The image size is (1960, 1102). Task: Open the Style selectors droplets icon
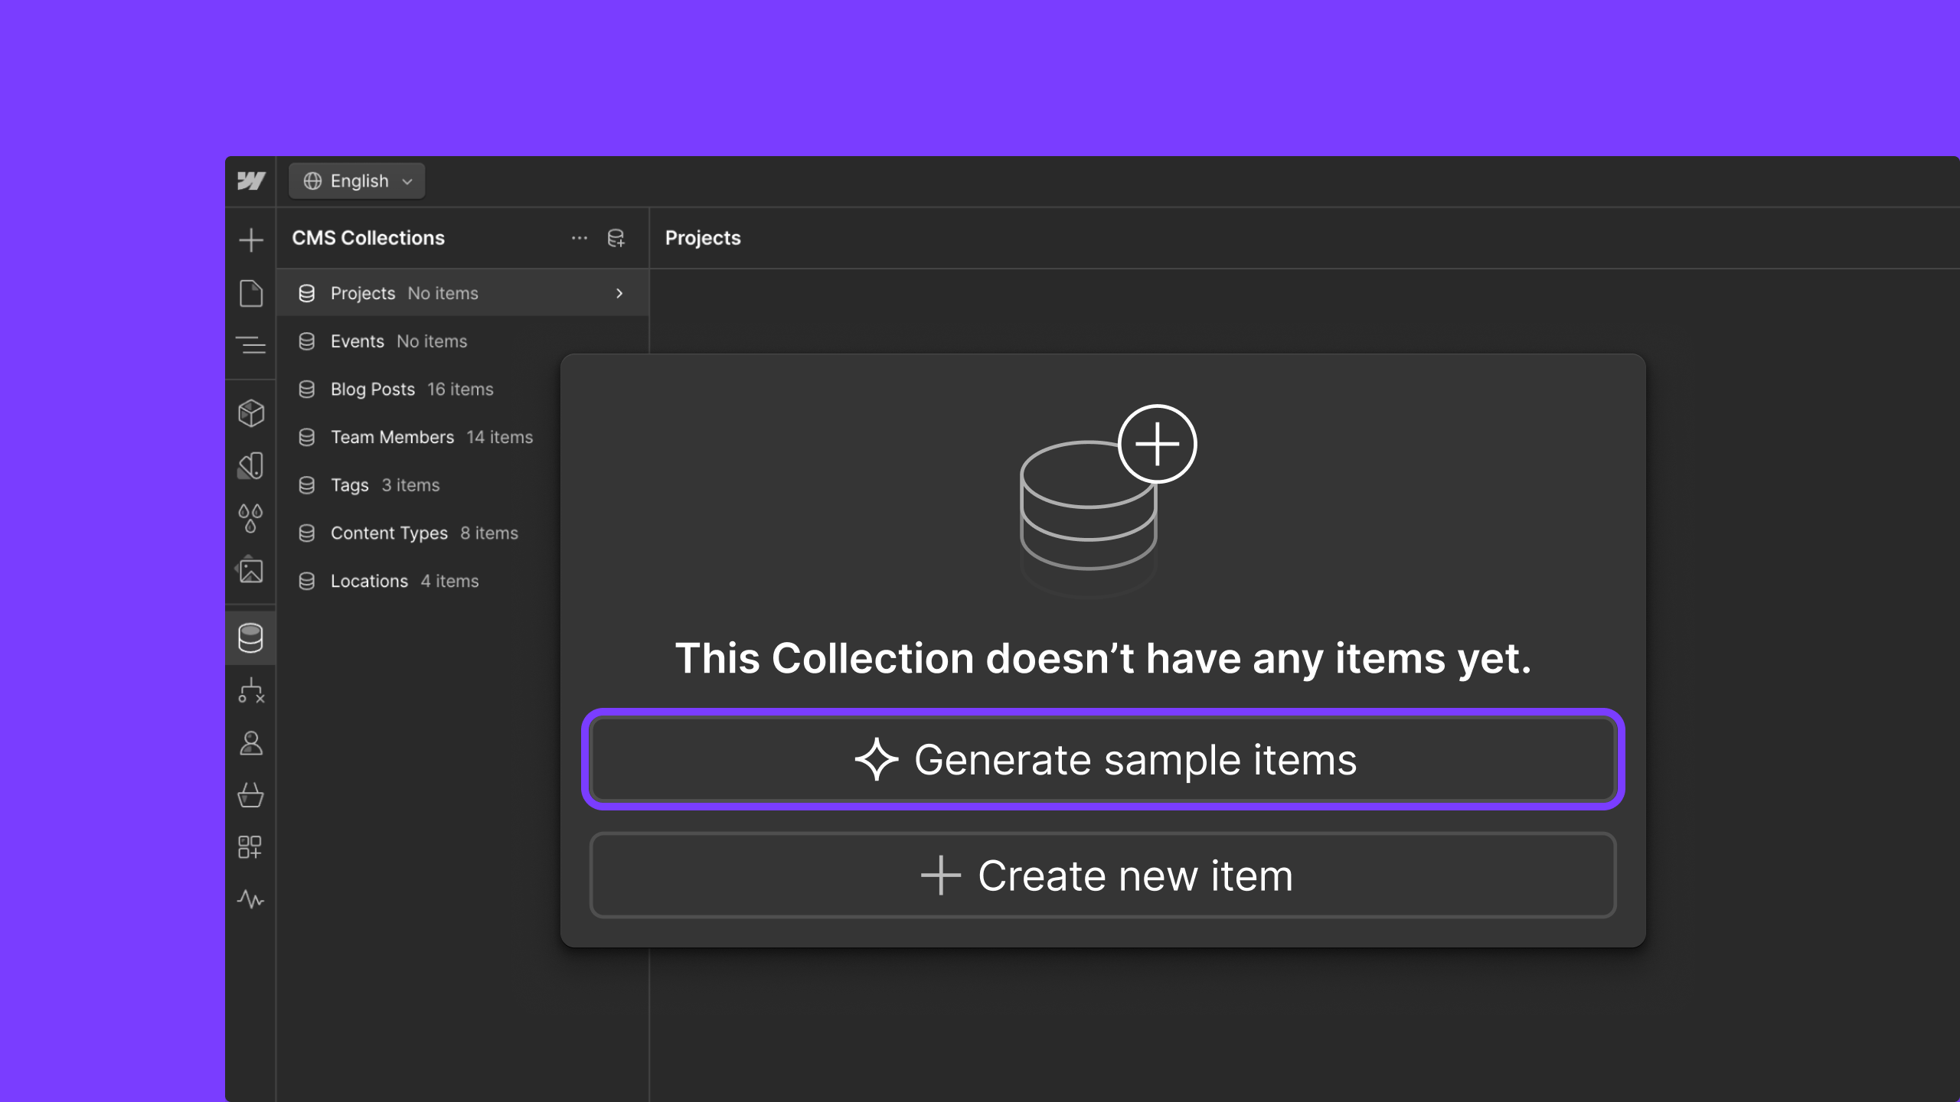tap(250, 518)
